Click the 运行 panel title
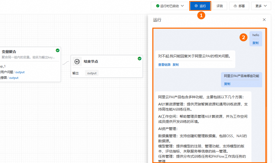This screenshot has width=275, height=163. (x=157, y=20)
